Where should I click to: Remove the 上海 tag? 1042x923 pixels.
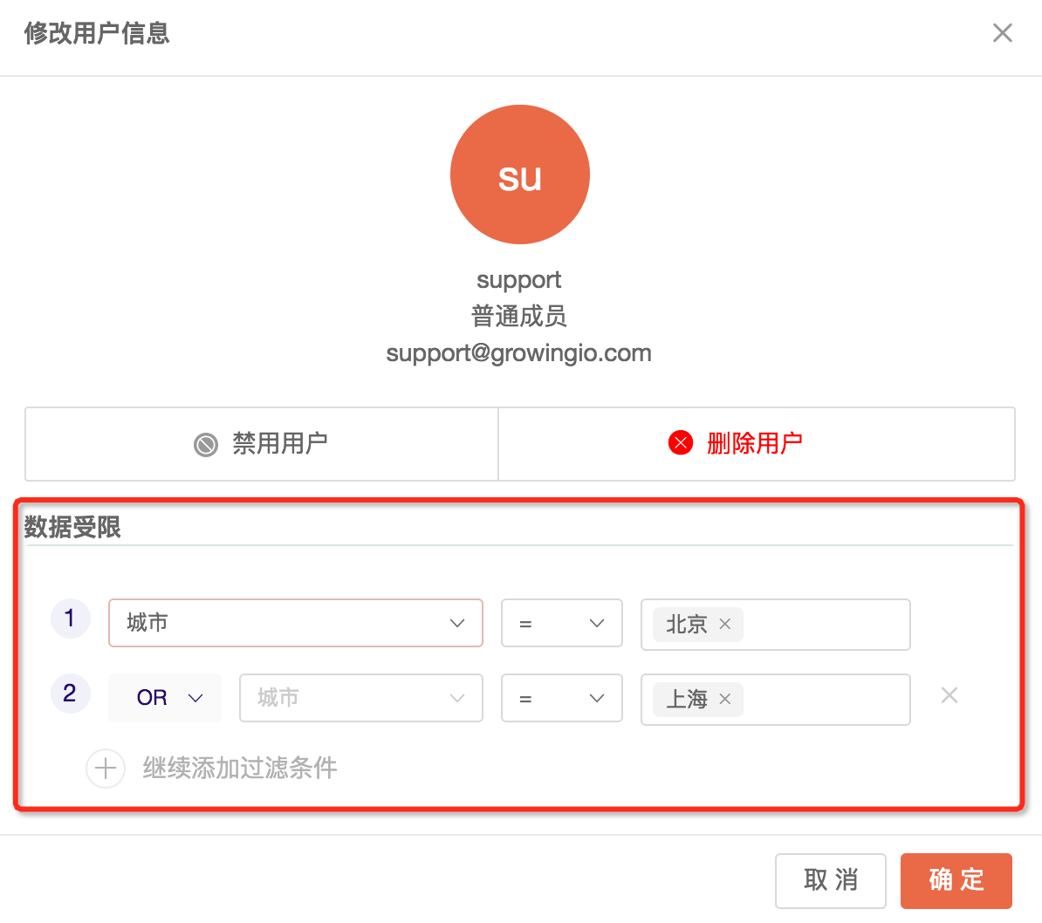725,700
